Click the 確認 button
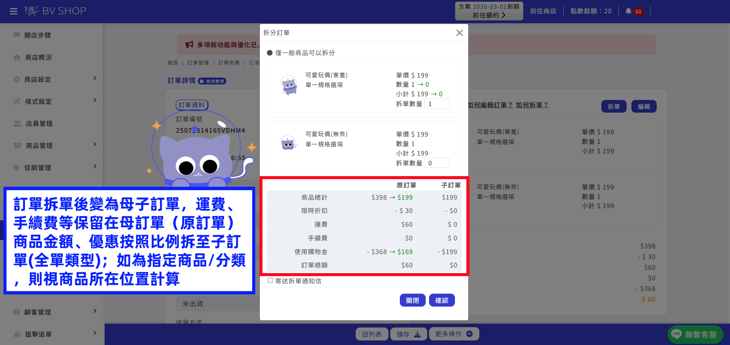This screenshot has height=345, width=730. click(x=442, y=300)
